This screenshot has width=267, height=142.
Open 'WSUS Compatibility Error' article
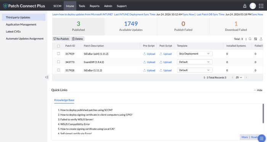(x=75, y=124)
